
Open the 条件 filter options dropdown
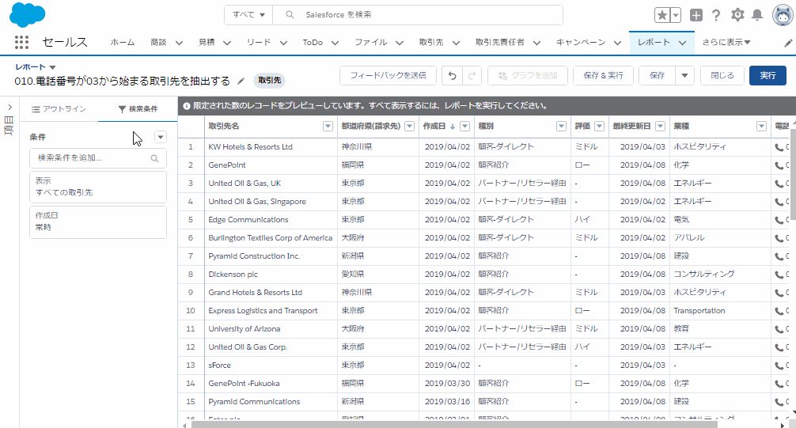click(x=161, y=137)
